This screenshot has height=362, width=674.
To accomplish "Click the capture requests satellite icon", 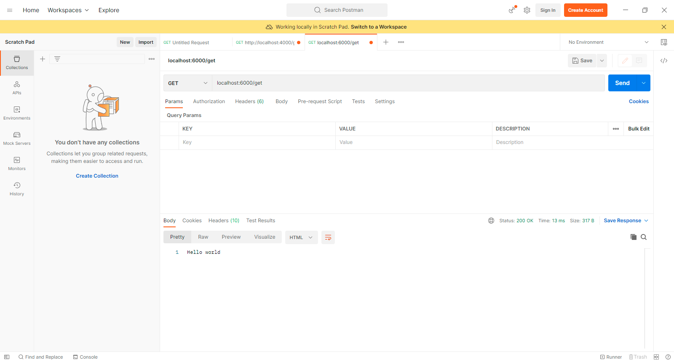I will point(512,10).
